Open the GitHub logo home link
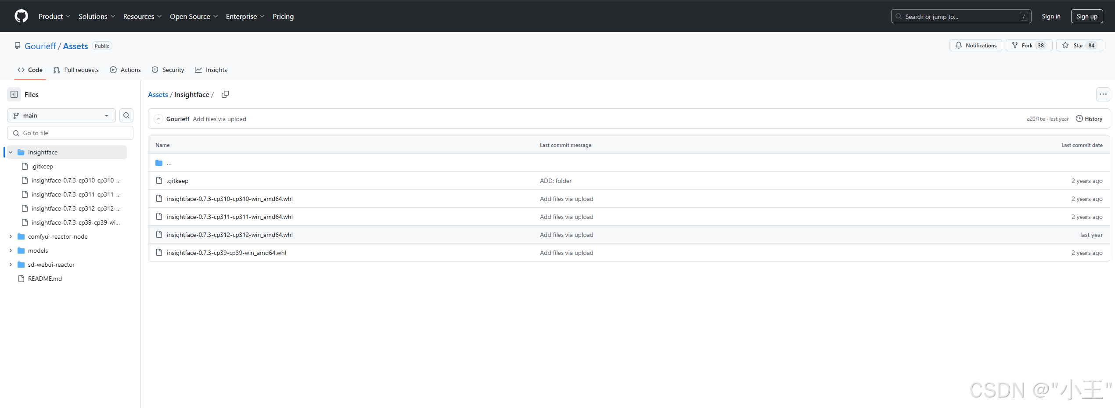Image resolution: width=1115 pixels, height=408 pixels. pos(21,16)
